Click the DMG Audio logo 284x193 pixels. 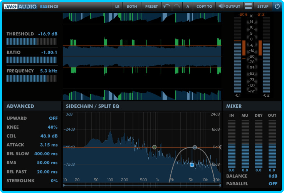[x=20, y=7]
